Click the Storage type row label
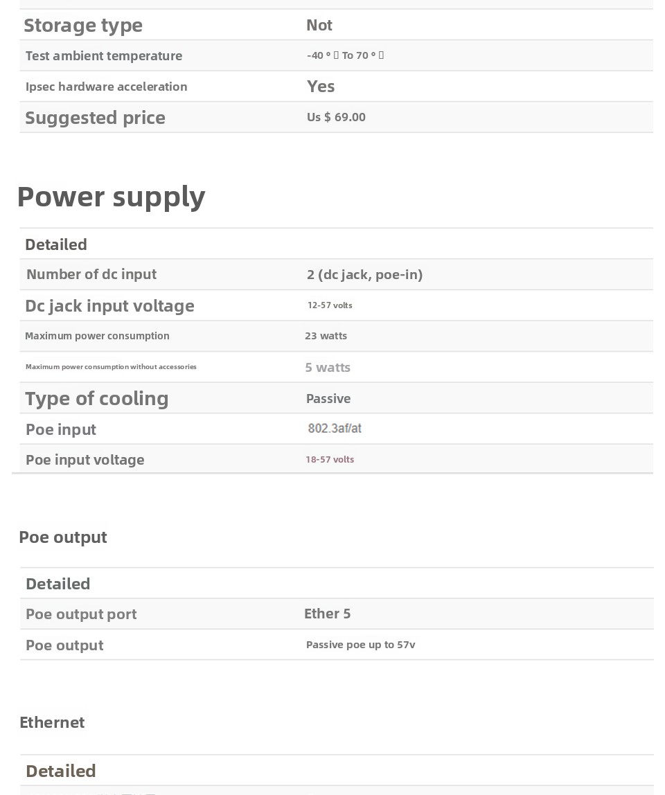The width and height of the screenshot is (665, 795). click(83, 25)
